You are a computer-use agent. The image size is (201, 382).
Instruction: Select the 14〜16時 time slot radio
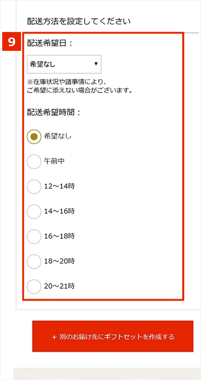(x=34, y=211)
